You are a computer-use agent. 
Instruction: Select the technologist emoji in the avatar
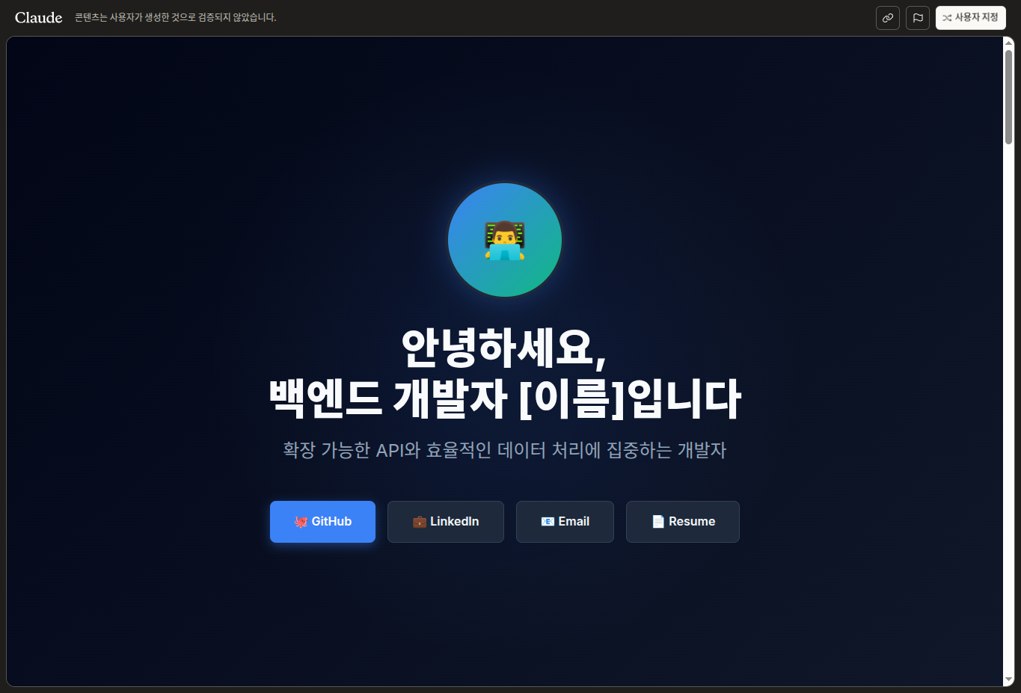[505, 240]
